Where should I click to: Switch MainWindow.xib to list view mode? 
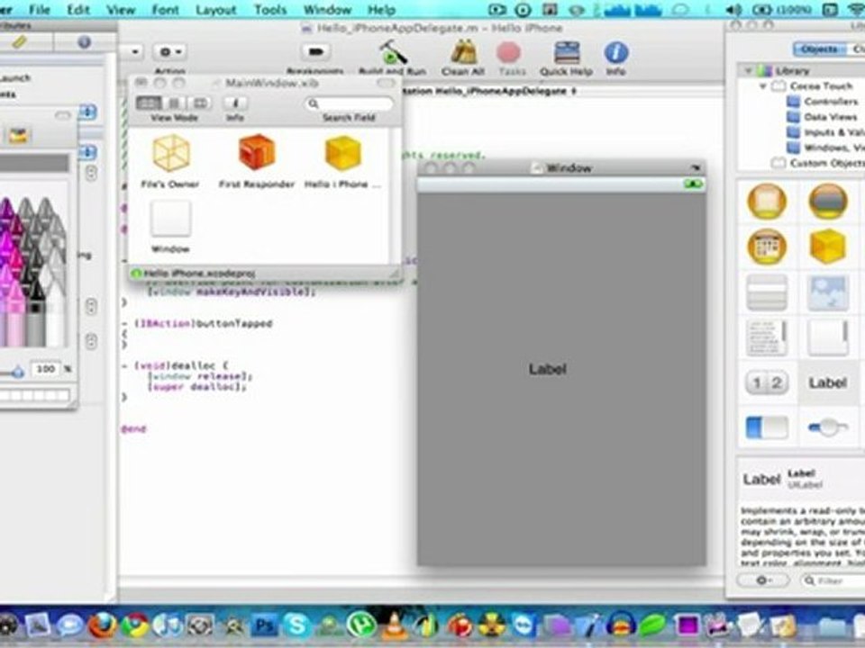click(174, 103)
